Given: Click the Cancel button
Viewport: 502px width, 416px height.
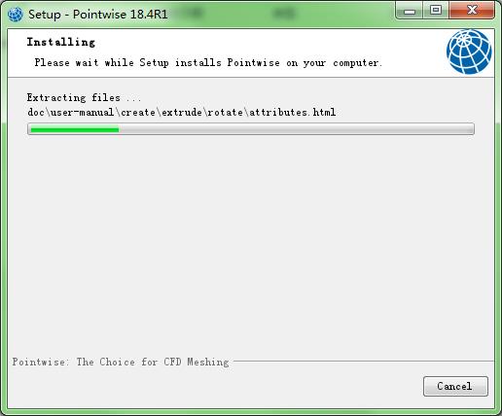Looking at the screenshot, I should (455, 386).
